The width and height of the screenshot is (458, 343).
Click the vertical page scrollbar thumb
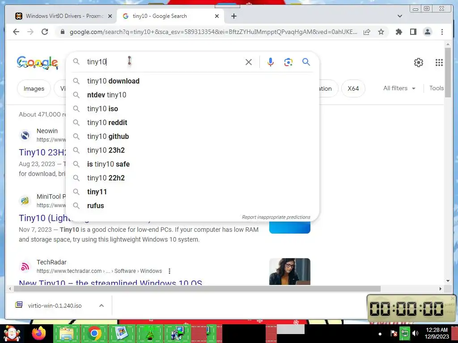pos(448,72)
